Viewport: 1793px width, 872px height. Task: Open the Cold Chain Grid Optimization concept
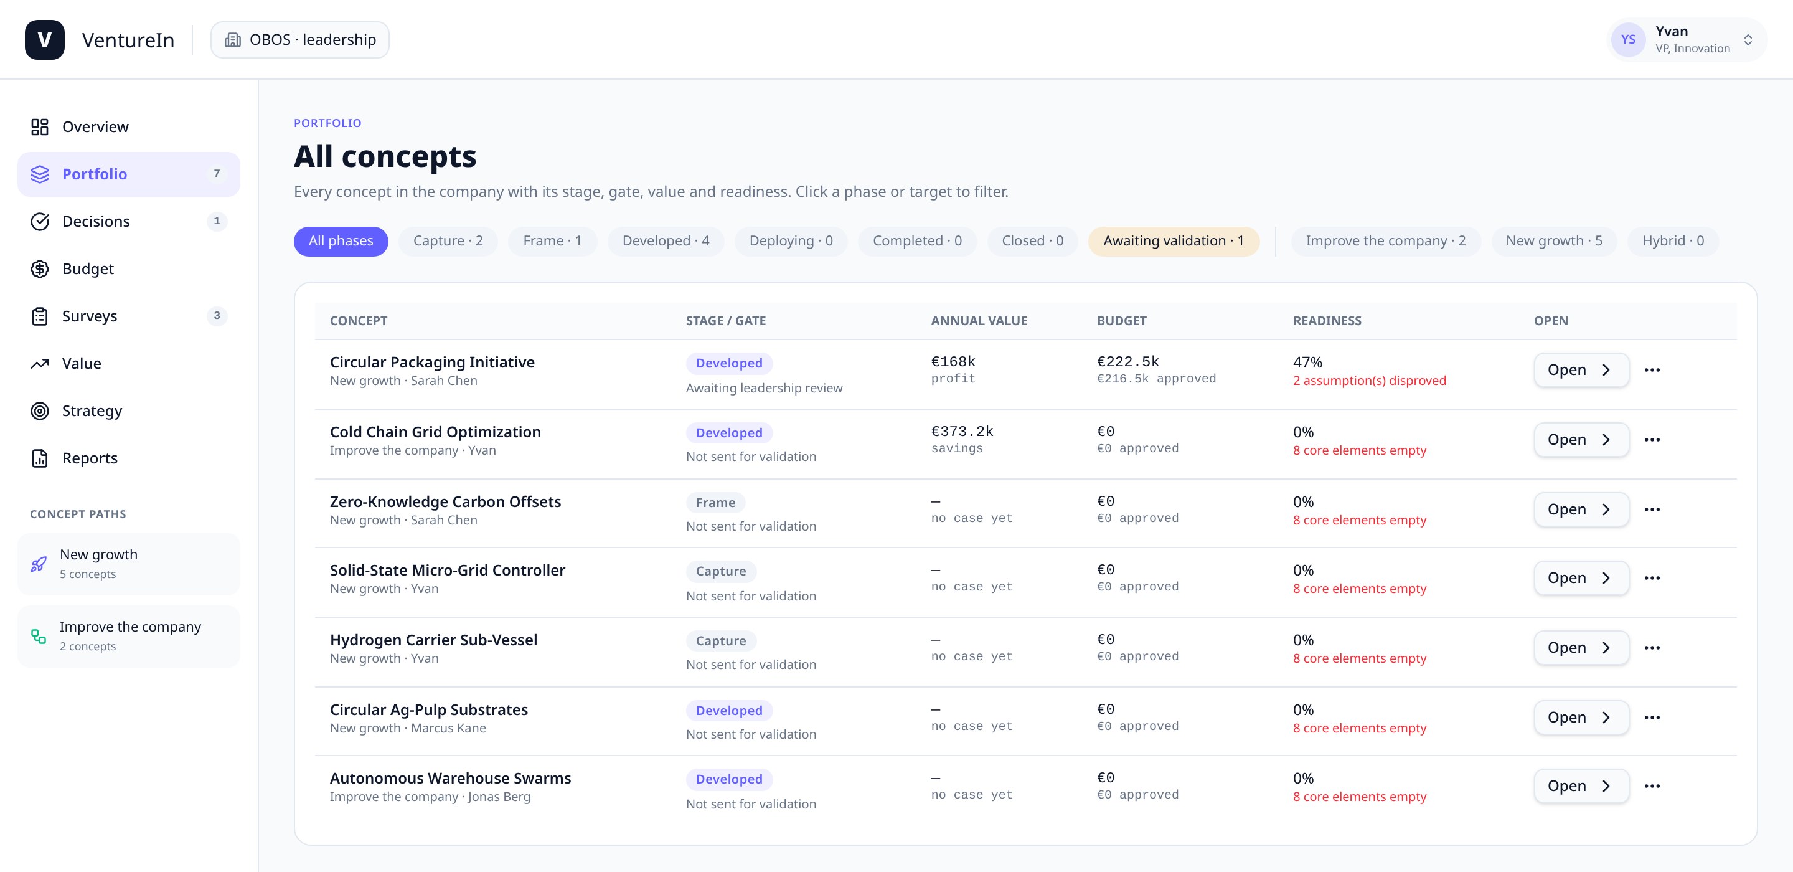tap(1581, 440)
